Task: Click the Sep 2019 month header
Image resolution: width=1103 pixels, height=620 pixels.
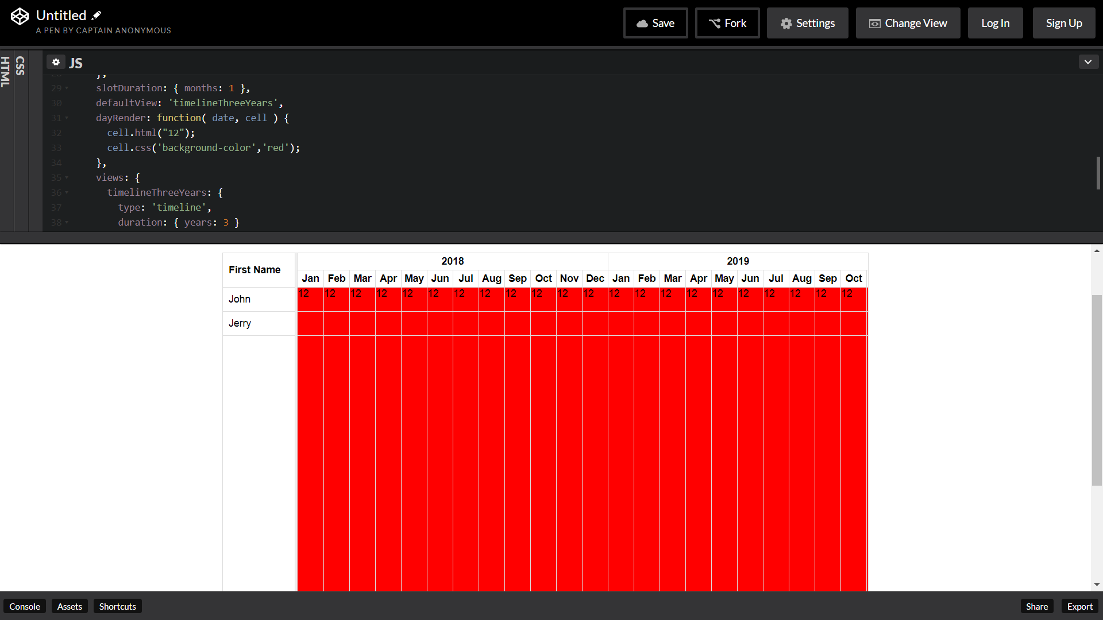Action: (x=828, y=278)
